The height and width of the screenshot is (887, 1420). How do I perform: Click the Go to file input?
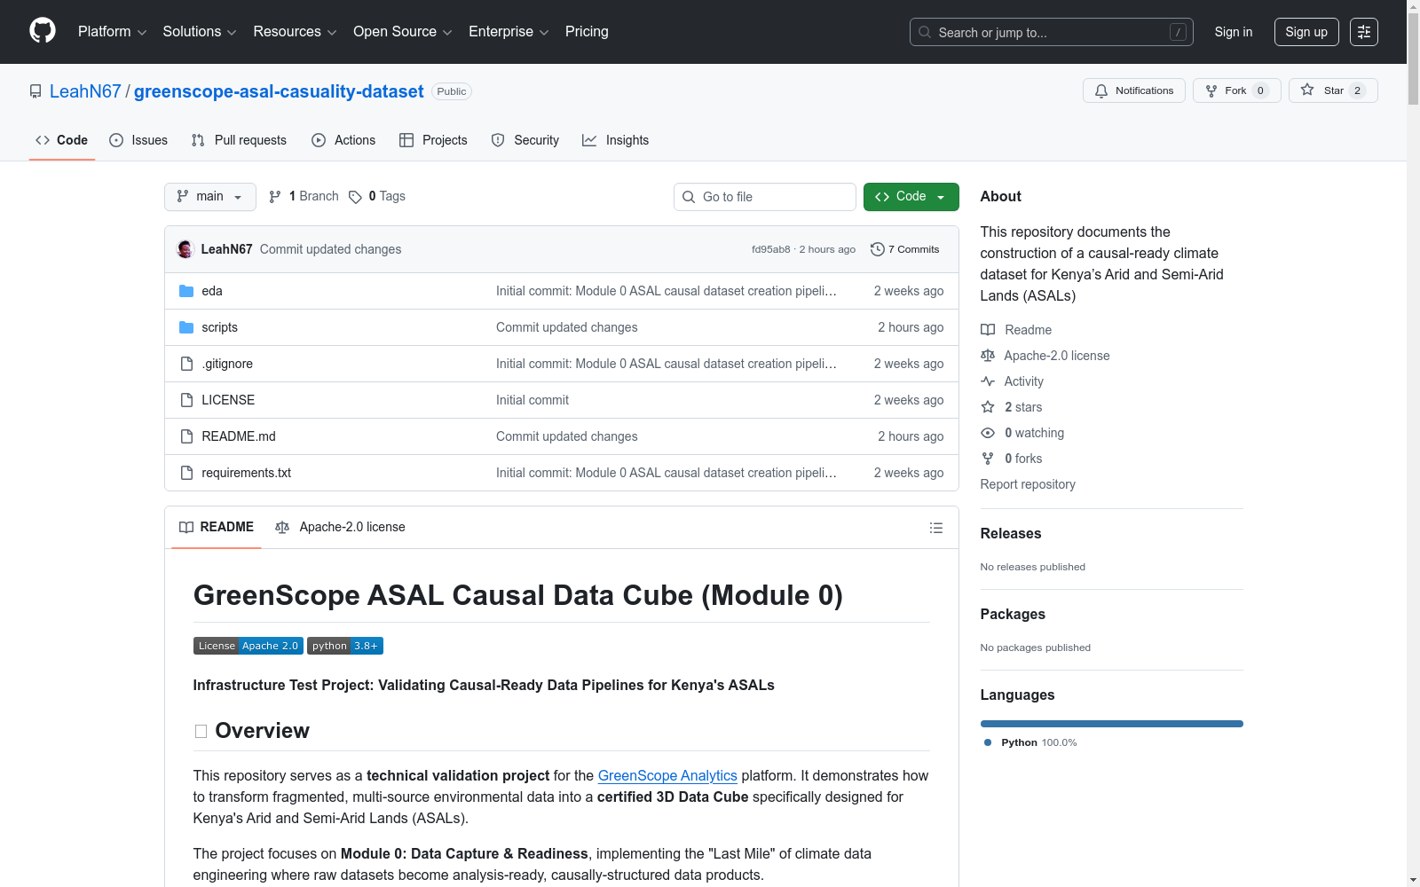(x=765, y=197)
